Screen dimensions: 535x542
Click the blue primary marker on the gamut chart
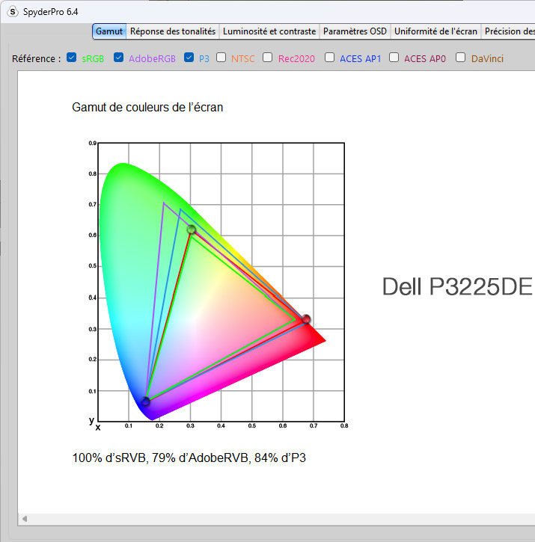[146, 402]
